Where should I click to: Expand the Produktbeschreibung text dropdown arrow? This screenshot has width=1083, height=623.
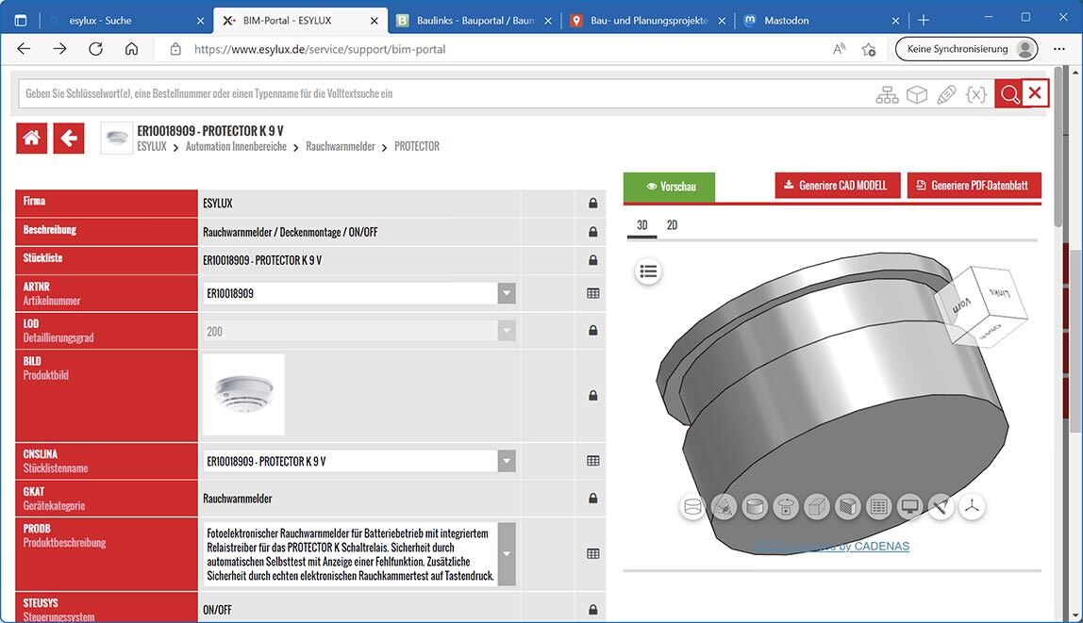tap(507, 553)
